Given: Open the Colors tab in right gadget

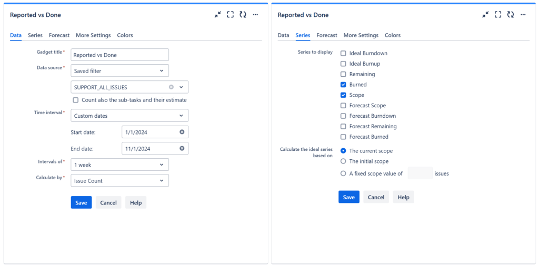Looking at the screenshot, I should pos(393,35).
